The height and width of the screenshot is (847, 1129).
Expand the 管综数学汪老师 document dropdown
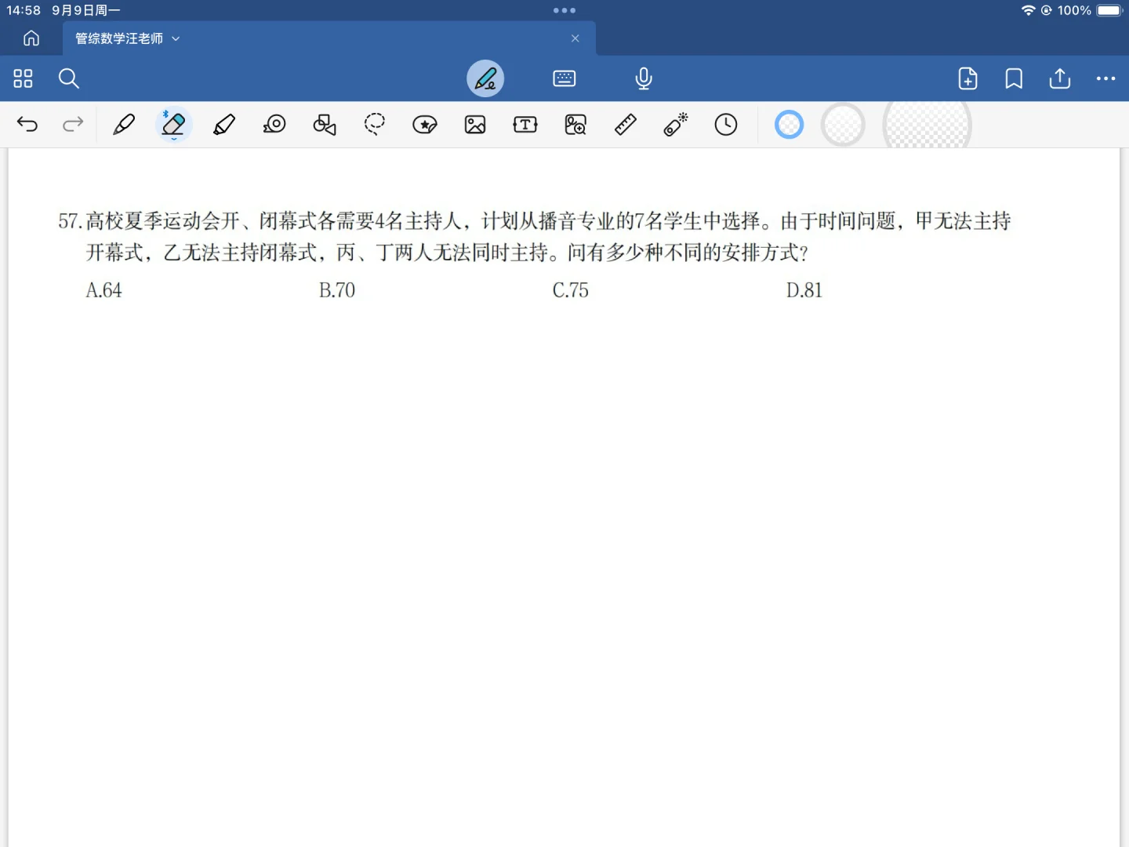tap(176, 38)
